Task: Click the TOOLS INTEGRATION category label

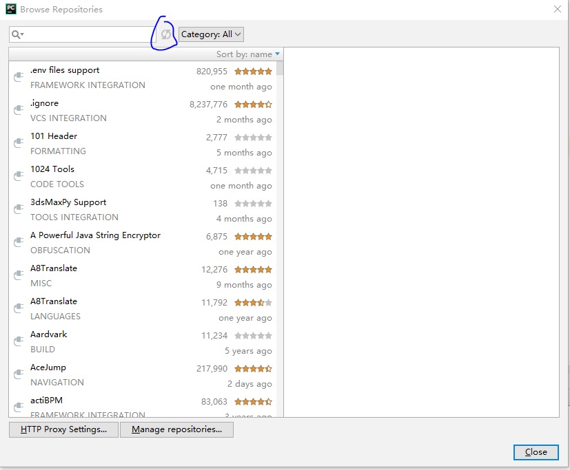Action: tap(74, 217)
